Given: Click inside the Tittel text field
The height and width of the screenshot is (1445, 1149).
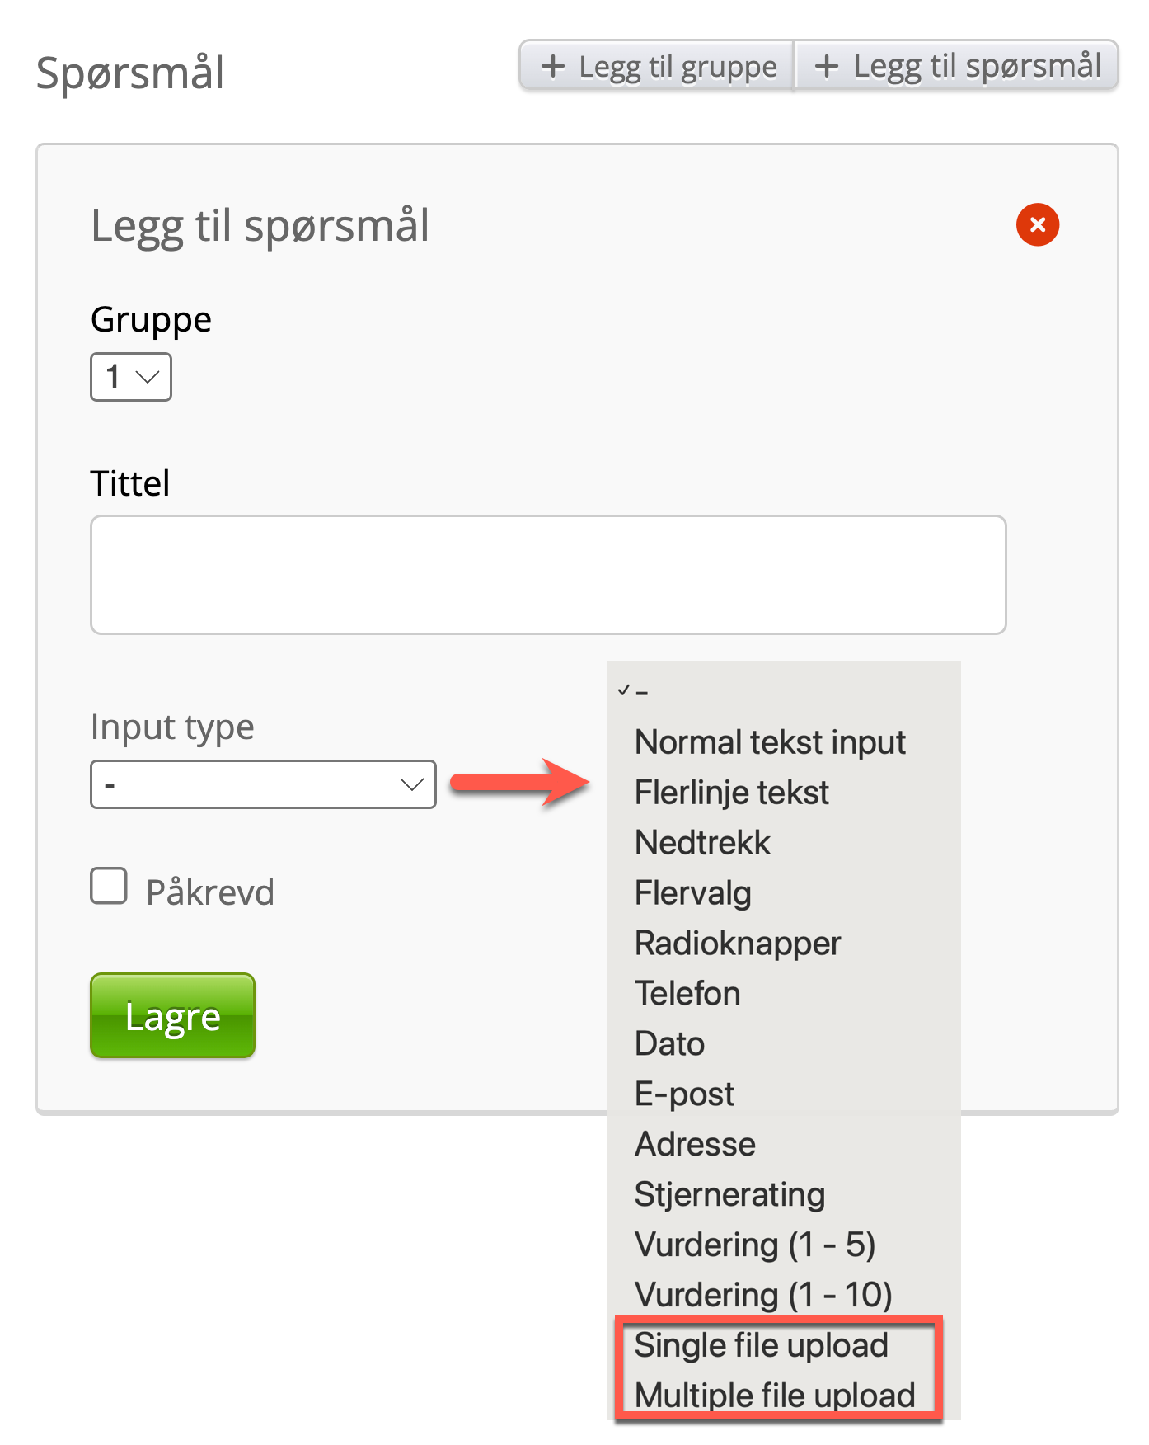Looking at the screenshot, I should (548, 575).
